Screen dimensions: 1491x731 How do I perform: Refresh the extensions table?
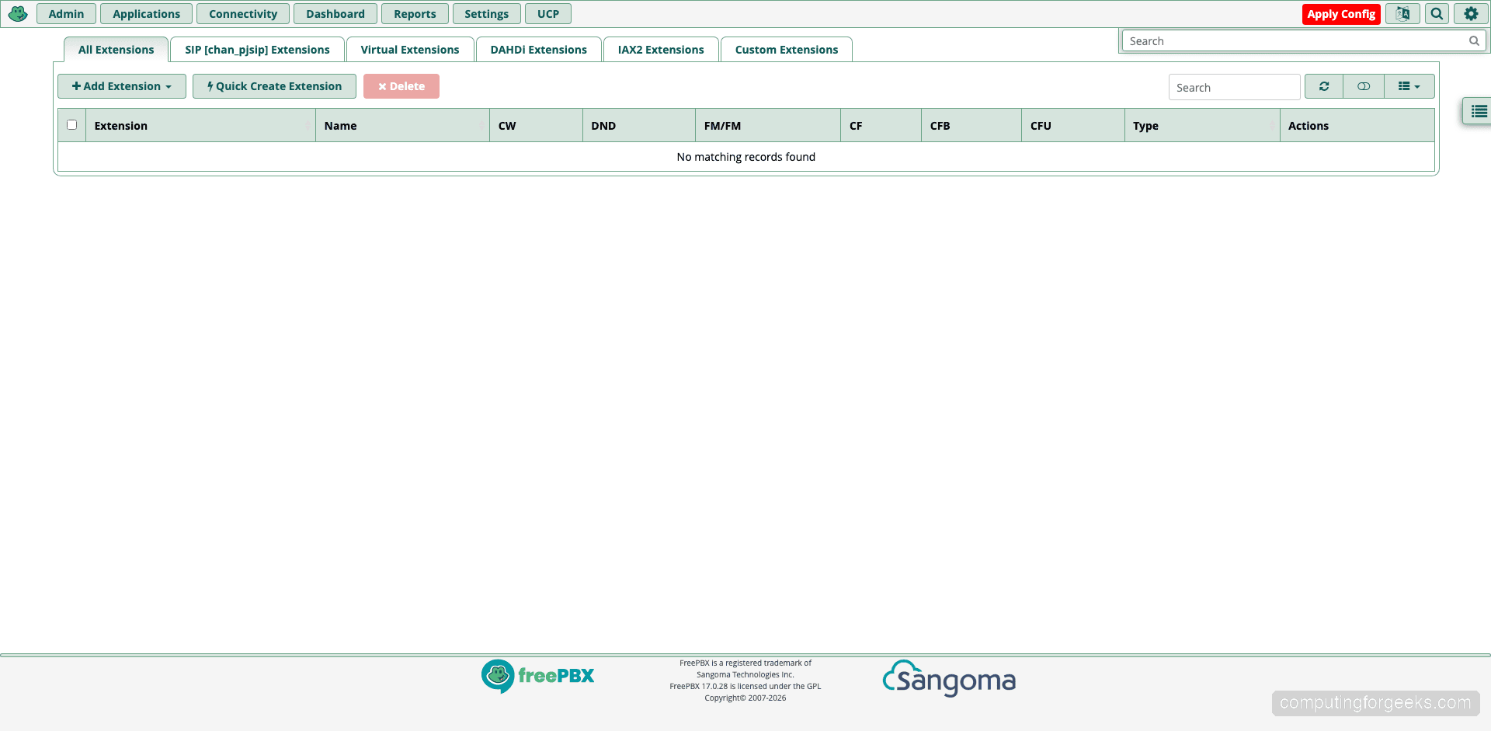pos(1323,86)
